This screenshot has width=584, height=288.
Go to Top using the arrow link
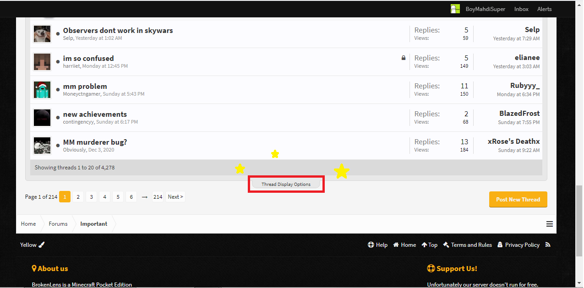point(429,245)
